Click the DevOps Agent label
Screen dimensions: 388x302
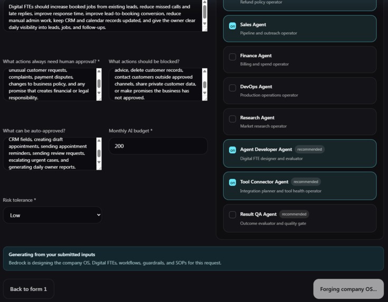coord(256,87)
